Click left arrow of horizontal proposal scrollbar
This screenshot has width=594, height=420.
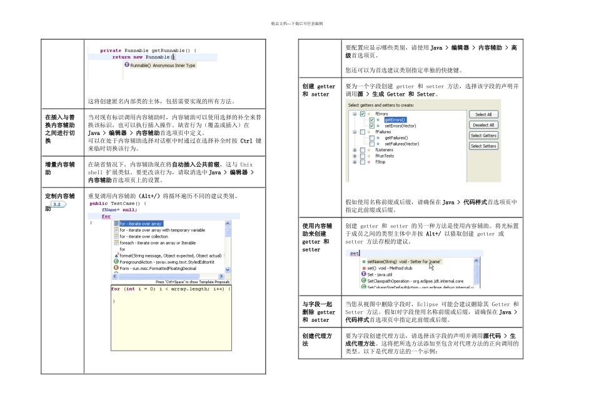(115, 276)
